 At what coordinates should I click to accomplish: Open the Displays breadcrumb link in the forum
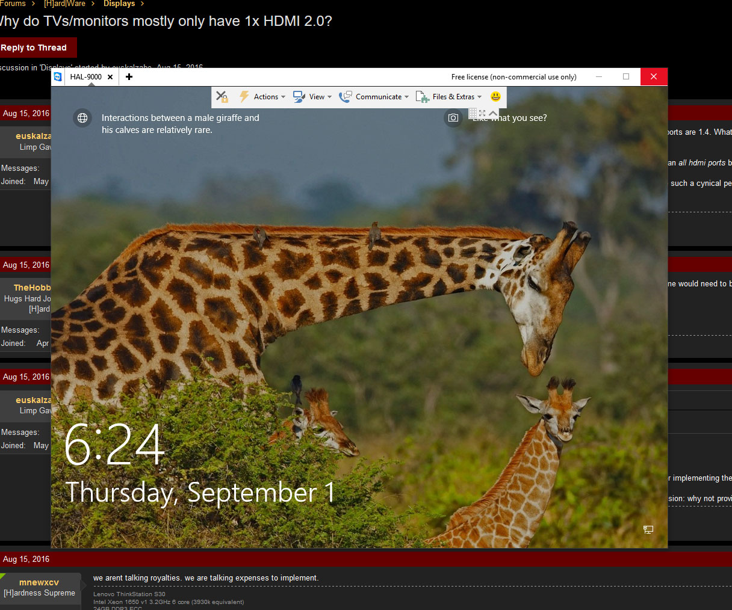click(119, 4)
